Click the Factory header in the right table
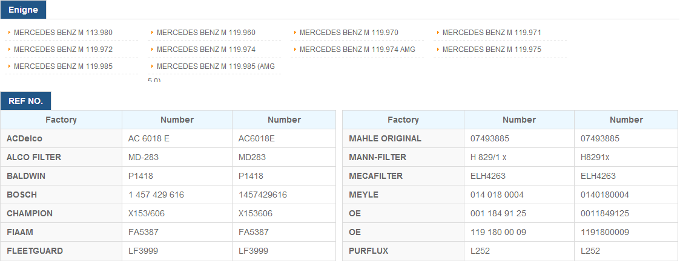The height and width of the screenshot is (261, 680). coord(403,120)
